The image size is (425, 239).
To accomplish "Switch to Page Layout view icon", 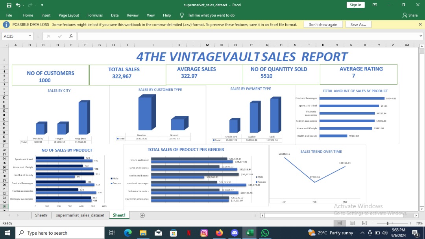I will point(352,223).
